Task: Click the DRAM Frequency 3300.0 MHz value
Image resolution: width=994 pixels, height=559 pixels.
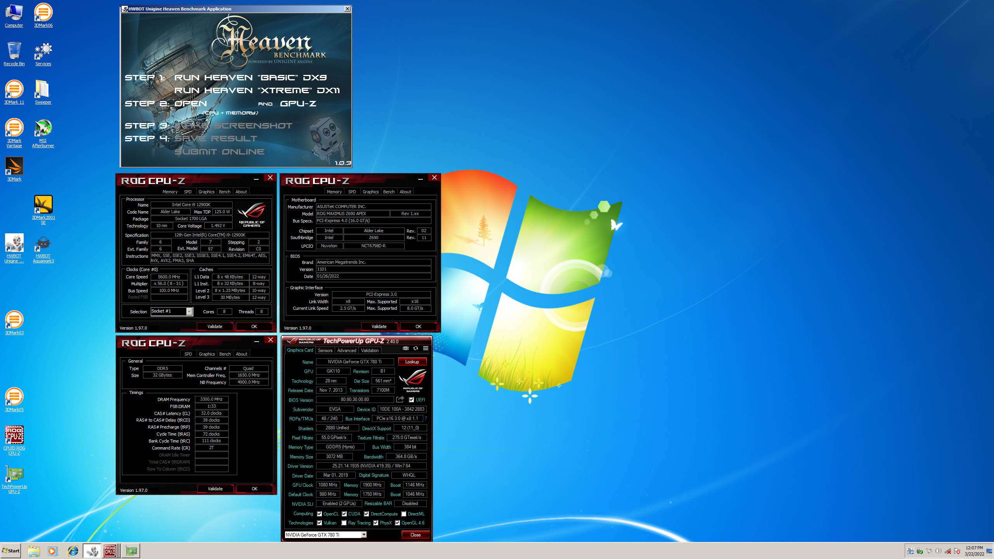Action: point(211,399)
